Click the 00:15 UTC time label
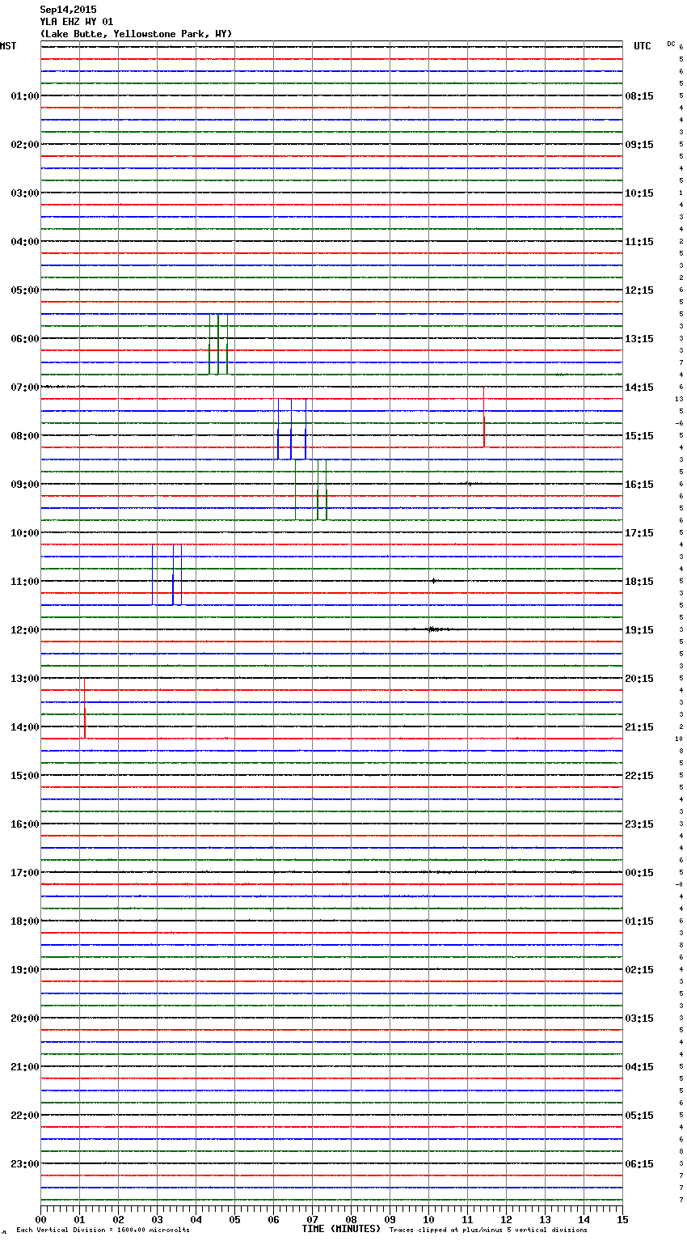The width and height of the screenshot is (687, 1241). click(639, 873)
